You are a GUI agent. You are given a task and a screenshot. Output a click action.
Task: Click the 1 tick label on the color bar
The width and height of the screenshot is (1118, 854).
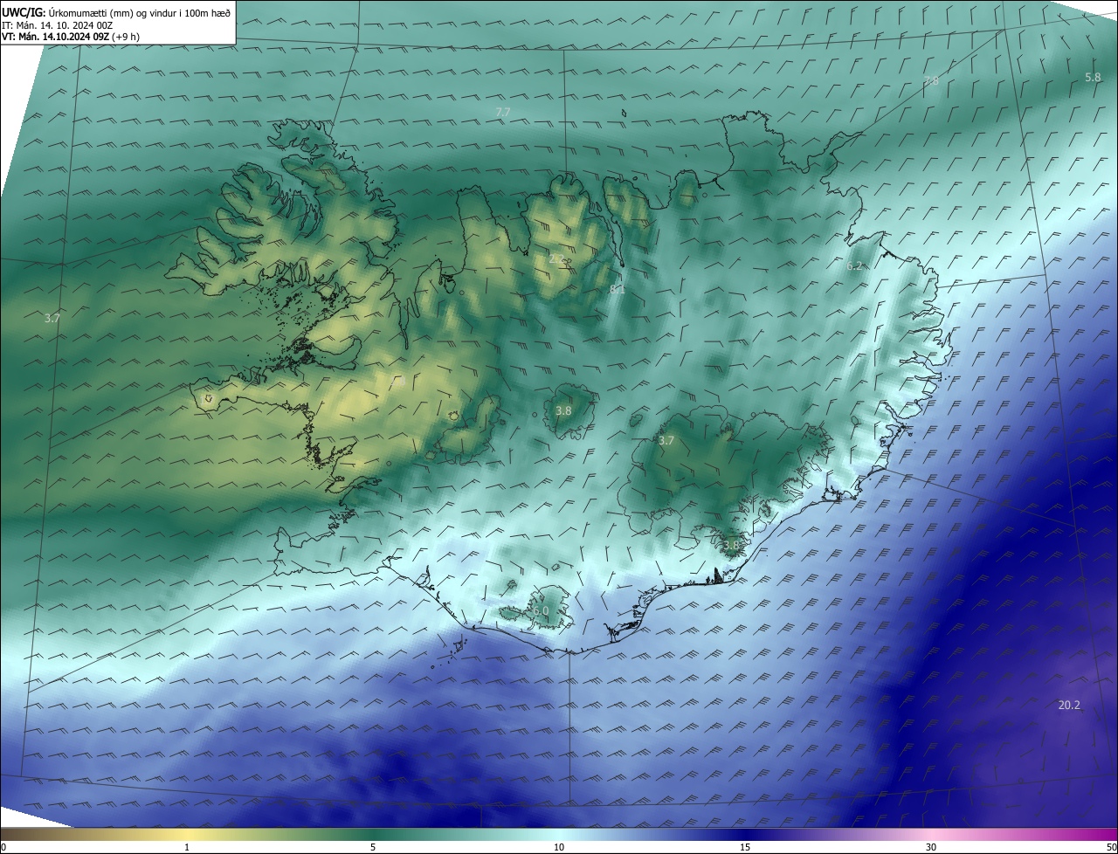[187, 847]
